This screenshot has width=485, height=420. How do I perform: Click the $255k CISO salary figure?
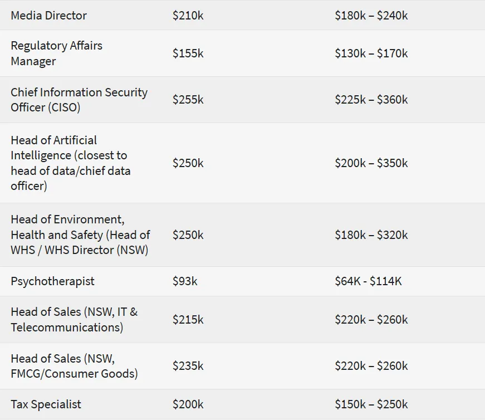[188, 100]
